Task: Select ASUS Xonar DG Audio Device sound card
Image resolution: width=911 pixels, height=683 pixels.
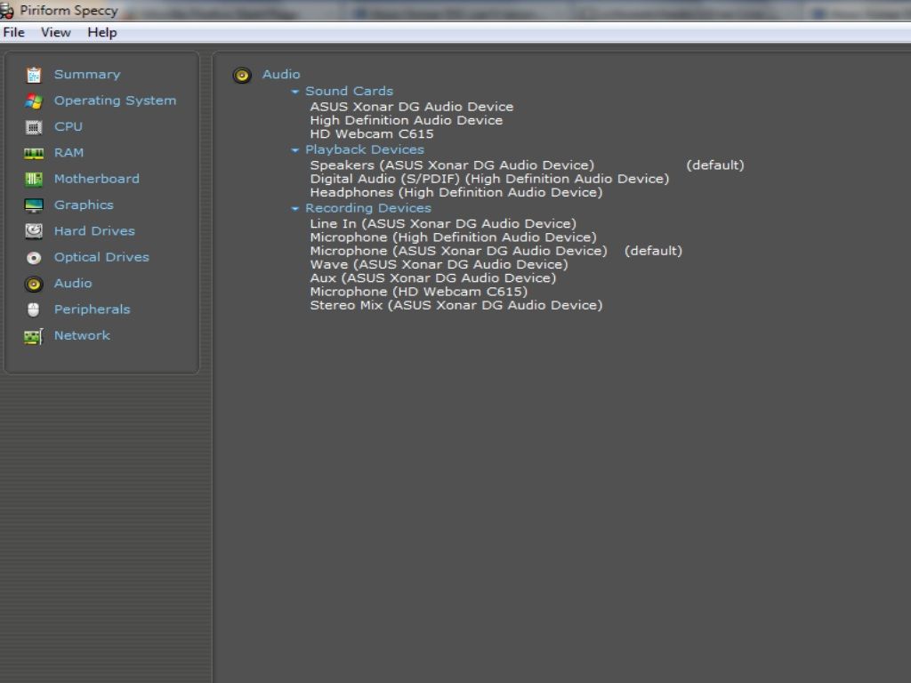Action: click(x=411, y=107)
